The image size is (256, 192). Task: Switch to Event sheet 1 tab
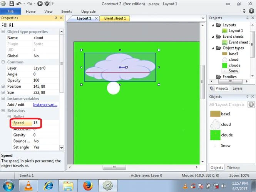[115, 18]
